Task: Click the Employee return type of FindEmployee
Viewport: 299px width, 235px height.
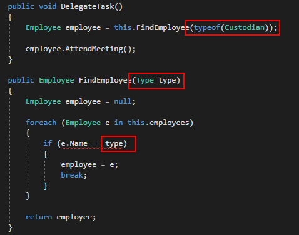Action: (56, 81)
